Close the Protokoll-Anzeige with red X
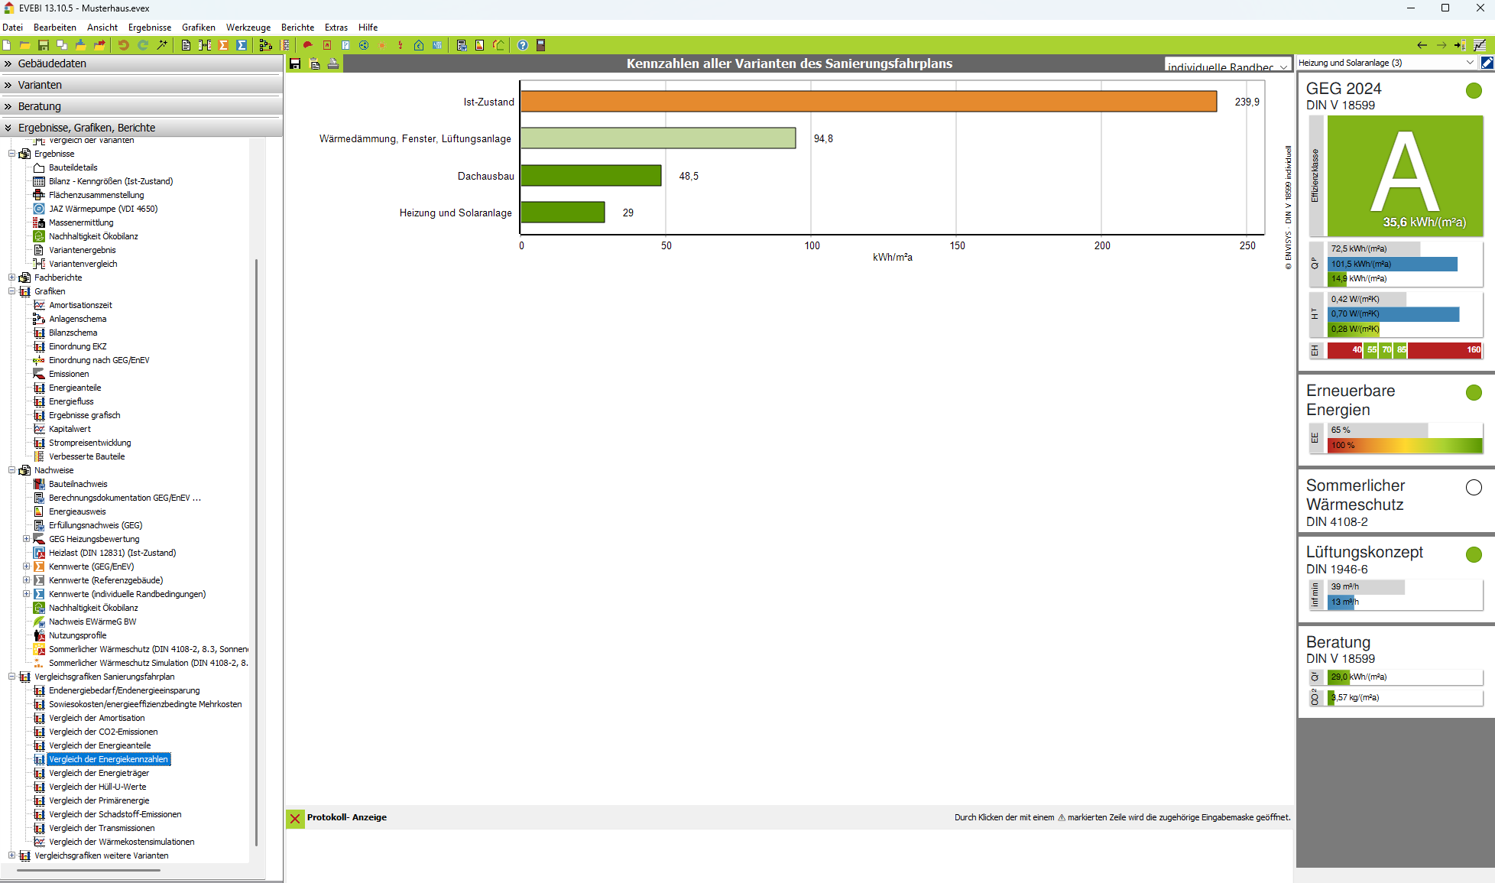This screenshot has height=883, width=1495. [x=295, y=818]
